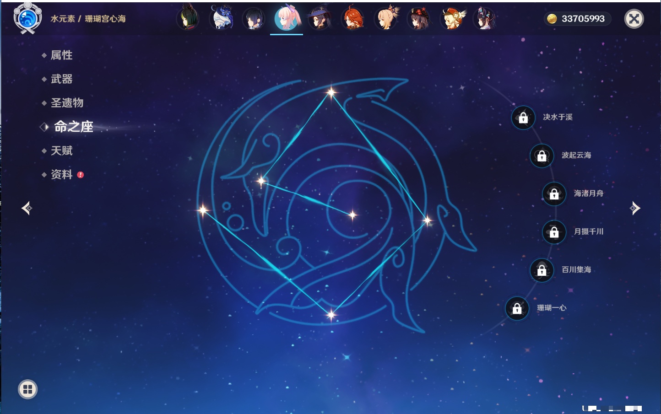Viewport: 661px width, 414px height.
Task: Open the 武器 weapon menu
Action: coord(61,79)
